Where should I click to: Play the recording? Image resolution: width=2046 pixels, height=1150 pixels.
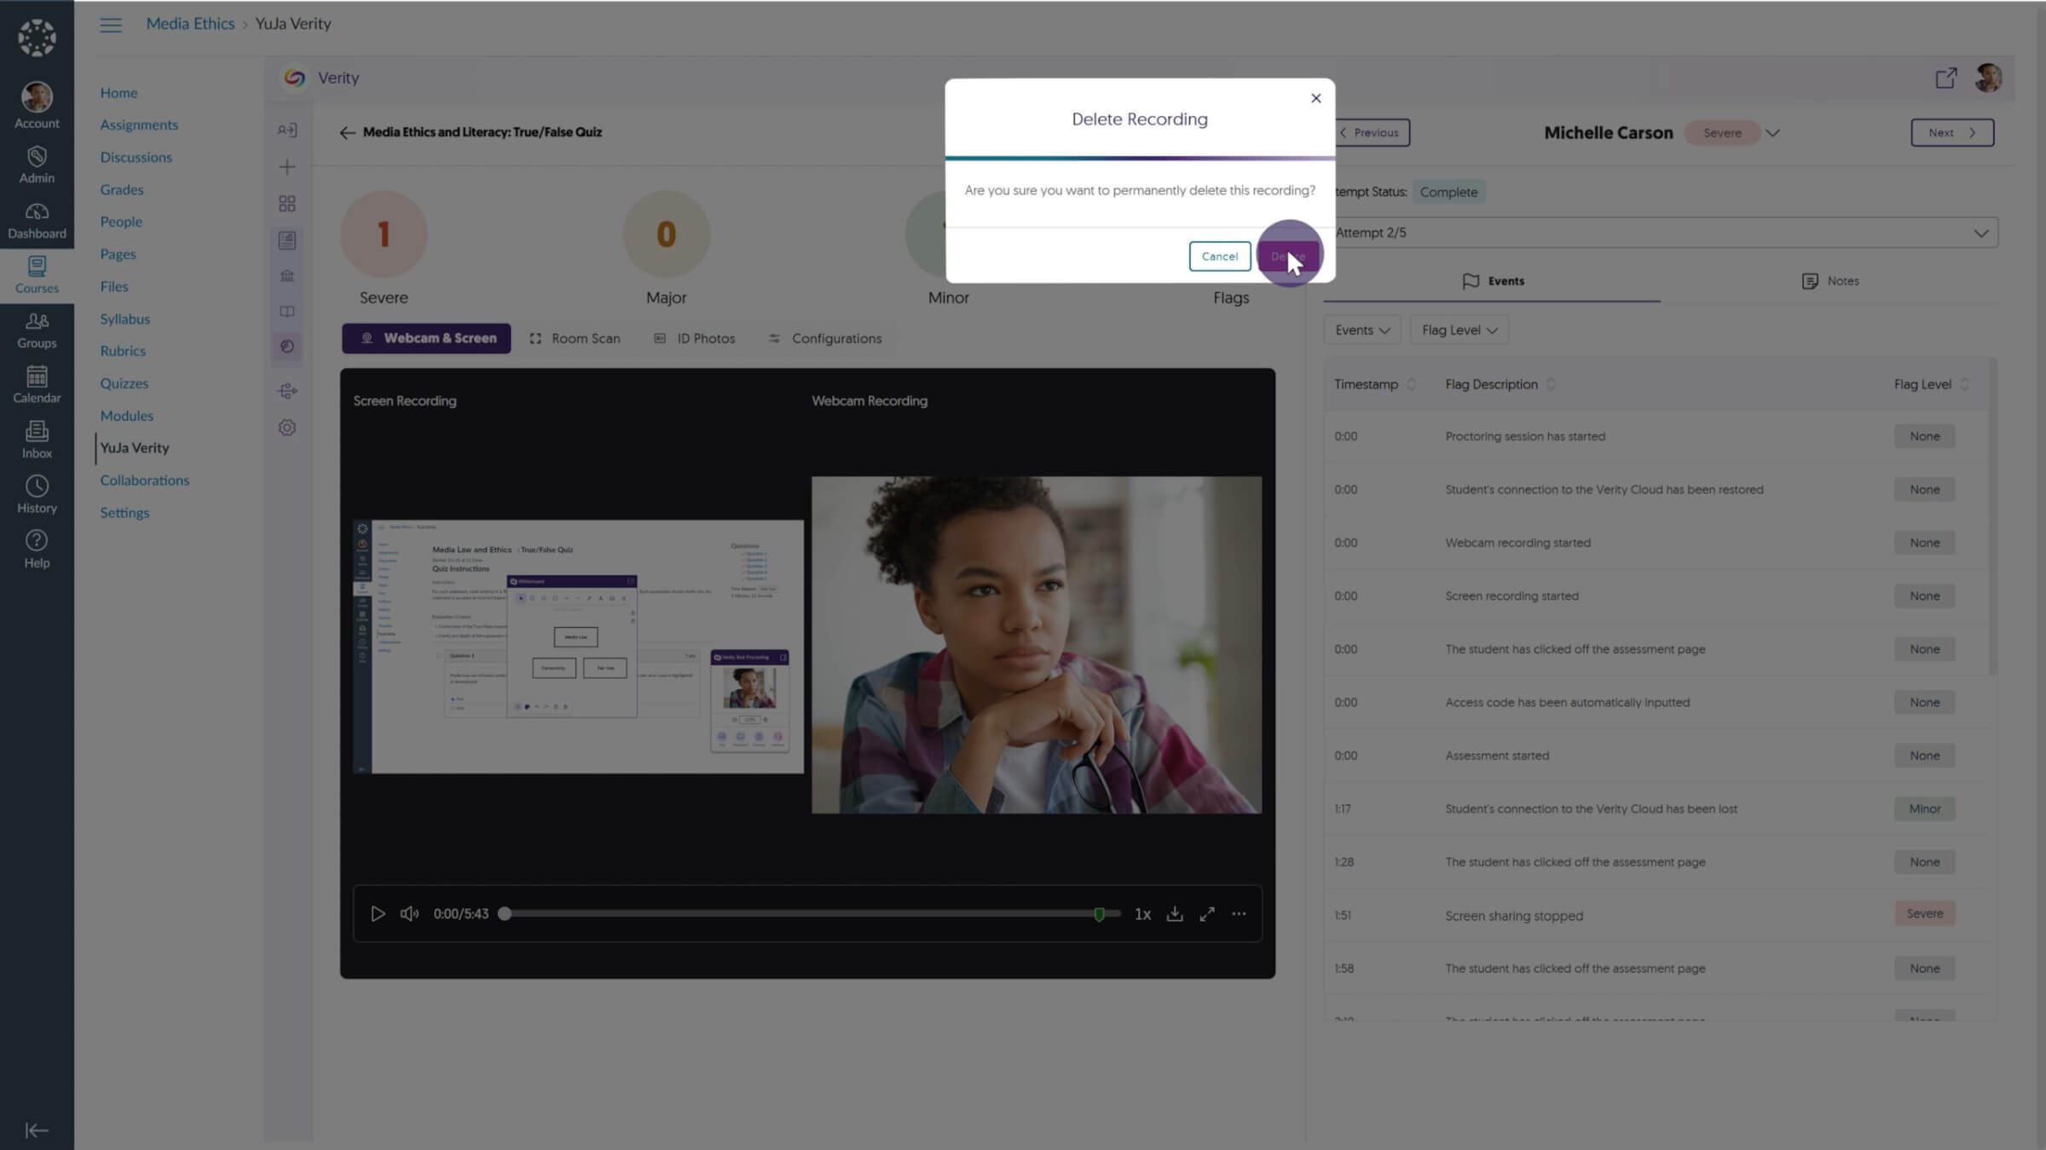pyautogui.click(x=378, y=914)
